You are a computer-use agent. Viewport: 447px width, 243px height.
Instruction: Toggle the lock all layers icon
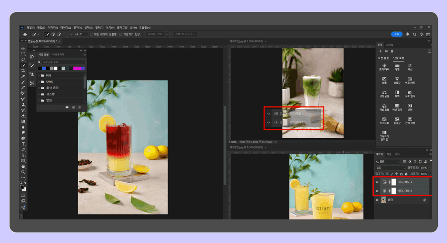pyautogui.click(x=406, y=174)
